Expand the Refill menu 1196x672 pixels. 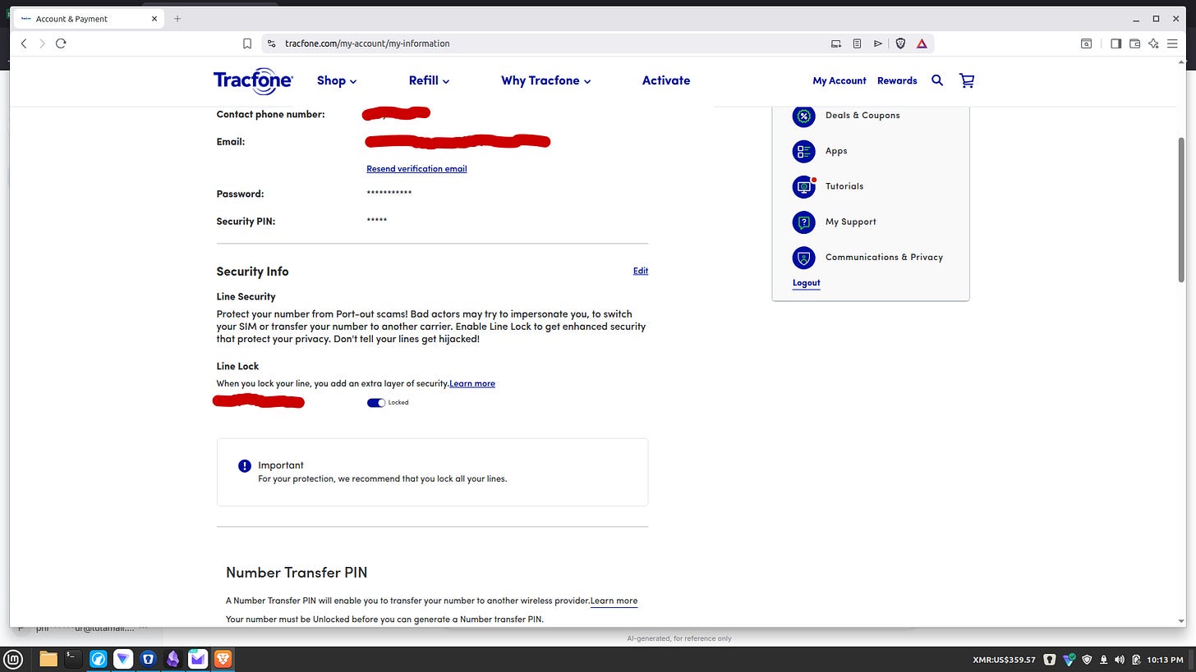(429, 80)
